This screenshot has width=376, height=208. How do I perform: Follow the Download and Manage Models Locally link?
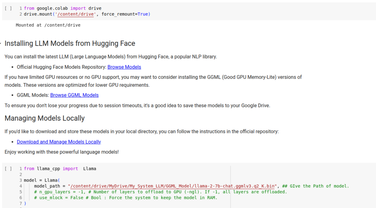59,142
